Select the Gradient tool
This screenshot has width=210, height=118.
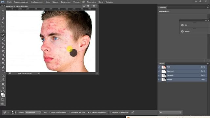[x=3, y=55]
